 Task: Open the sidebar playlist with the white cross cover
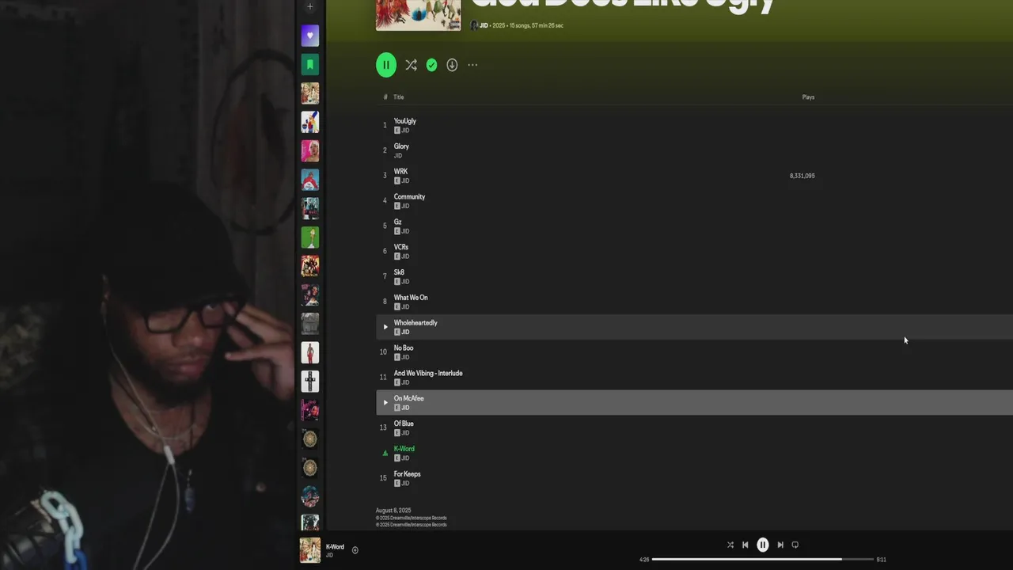pyautogui.click(x=310, y=381)
